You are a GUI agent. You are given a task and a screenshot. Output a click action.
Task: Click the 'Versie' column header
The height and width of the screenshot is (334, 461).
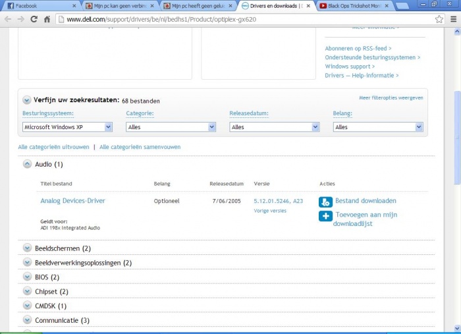tap(261, 184)
